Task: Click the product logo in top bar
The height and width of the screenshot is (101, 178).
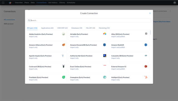Action: (10, 2)
